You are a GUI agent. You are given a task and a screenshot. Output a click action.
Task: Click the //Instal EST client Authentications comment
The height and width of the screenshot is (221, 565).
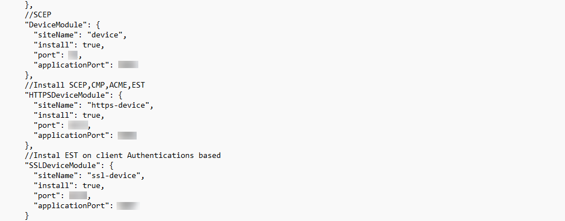click(123, 156)
